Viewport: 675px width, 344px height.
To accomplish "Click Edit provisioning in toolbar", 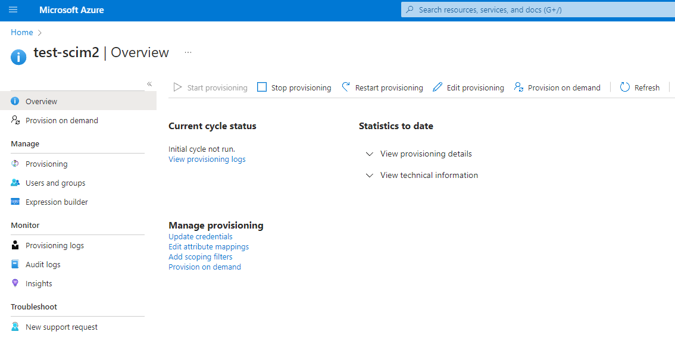I will [x=474, y=87].
